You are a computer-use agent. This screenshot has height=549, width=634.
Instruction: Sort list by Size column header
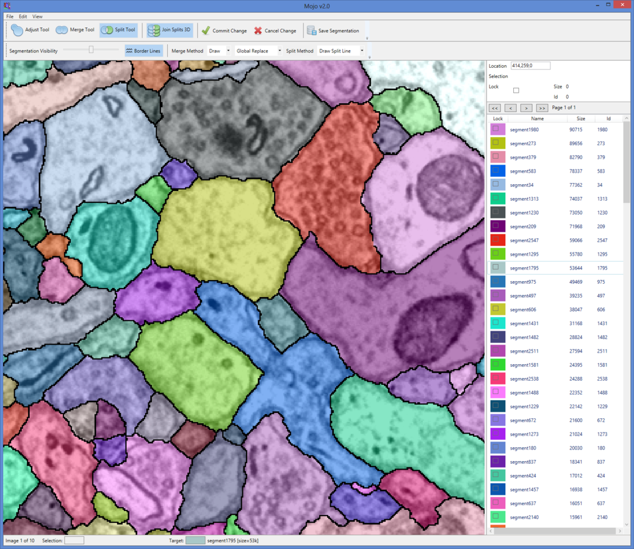(581, 118)
